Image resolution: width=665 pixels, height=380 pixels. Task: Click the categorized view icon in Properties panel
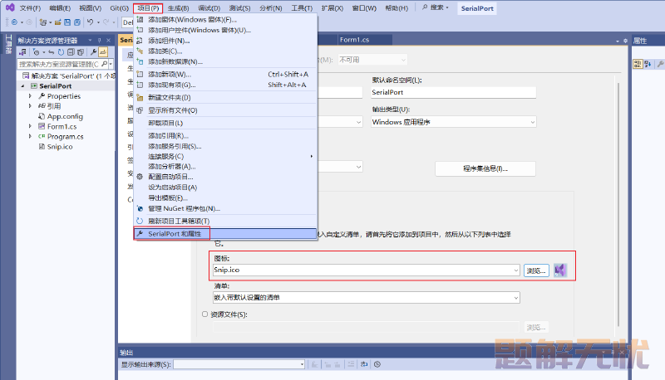click(x=638, y=64)
